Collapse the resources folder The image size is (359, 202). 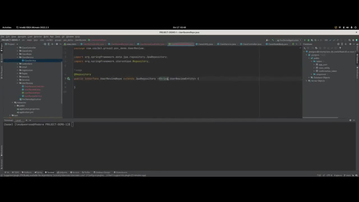pyautogui.click(x=12, y=103)
